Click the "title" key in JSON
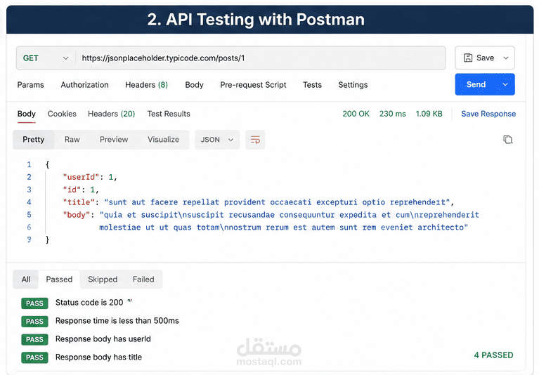The height and width of the screenshot is (375, 539). click(x=79, y=202)
